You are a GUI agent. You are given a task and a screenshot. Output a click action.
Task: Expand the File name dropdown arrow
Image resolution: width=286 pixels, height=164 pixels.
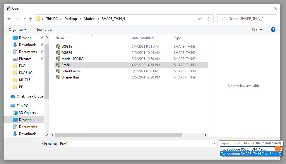214,144
